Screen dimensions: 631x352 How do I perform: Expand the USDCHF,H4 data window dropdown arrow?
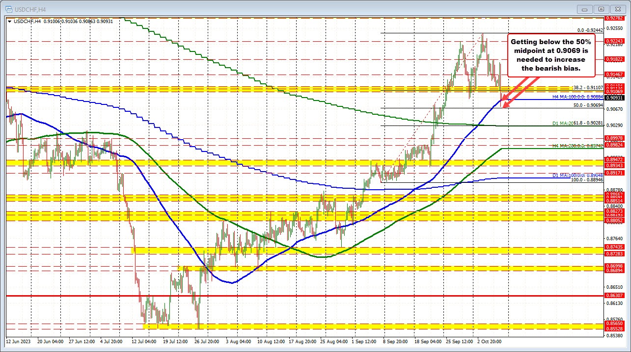(10, 22)
